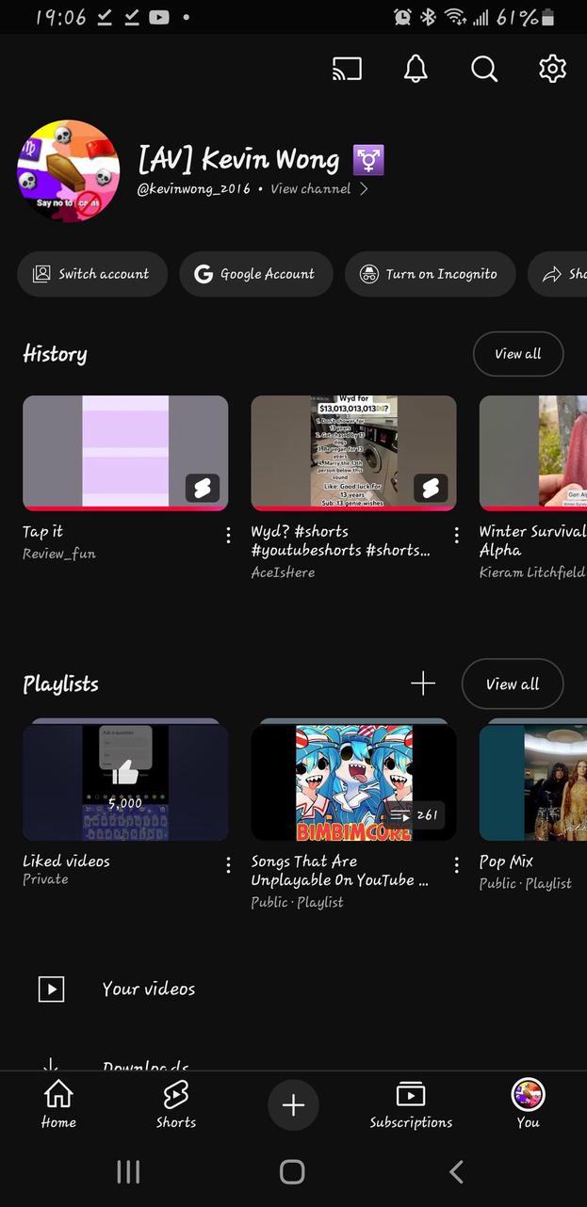Turn on Incognito mode

pos(430,274)
